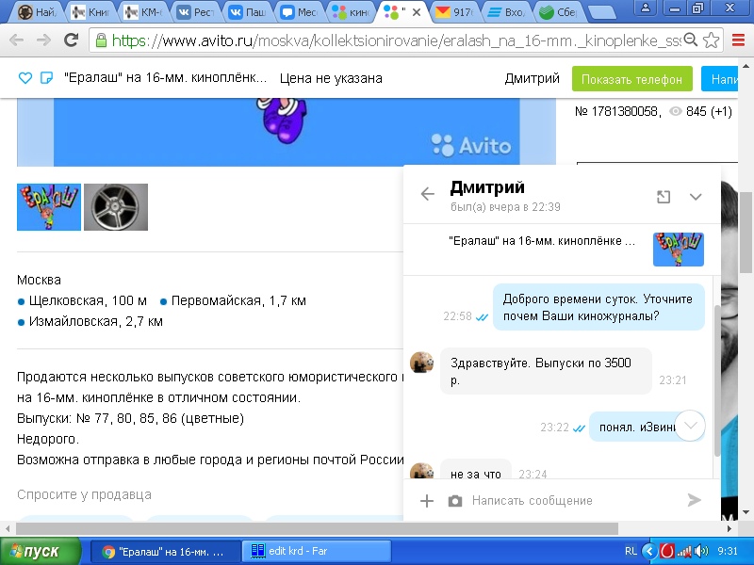Open the Пуск start menu
Viewport: 754px width, 565px height.
coord(41,551)
